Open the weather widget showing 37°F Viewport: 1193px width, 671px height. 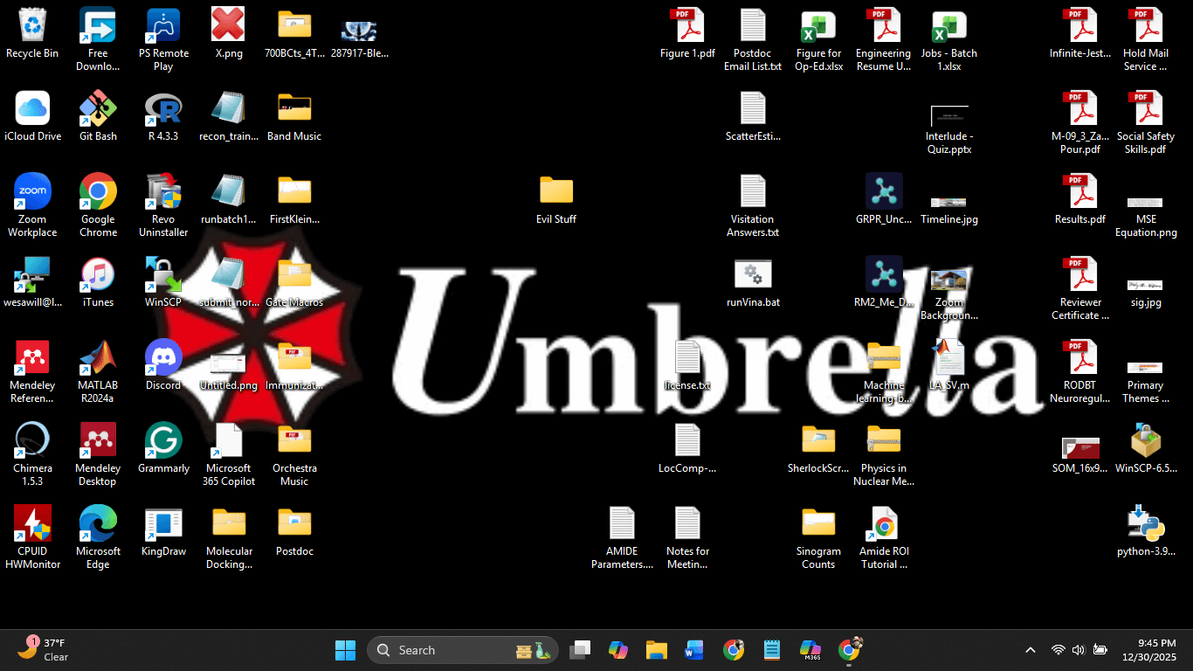44,650
